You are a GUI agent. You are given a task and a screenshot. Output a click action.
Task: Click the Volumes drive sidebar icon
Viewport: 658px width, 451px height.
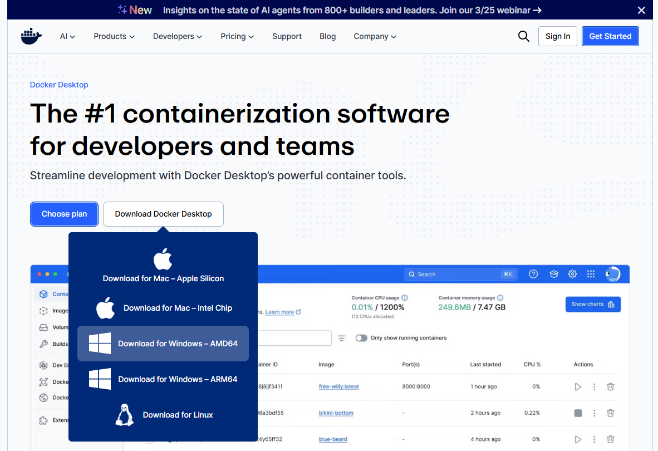click(x=43, y=327)
